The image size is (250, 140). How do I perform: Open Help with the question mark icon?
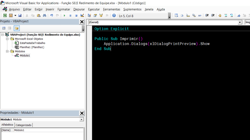114,15
